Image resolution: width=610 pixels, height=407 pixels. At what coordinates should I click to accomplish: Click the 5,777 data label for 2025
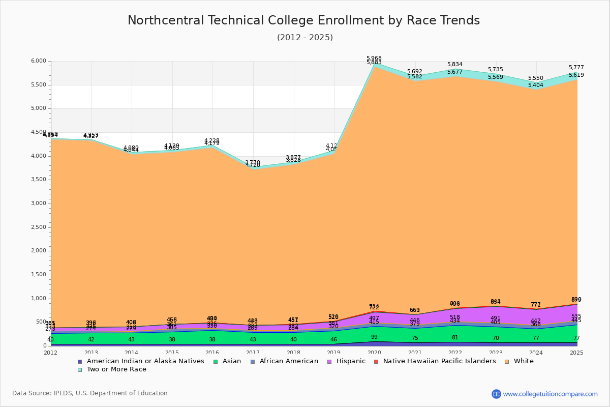click(576, 68)
